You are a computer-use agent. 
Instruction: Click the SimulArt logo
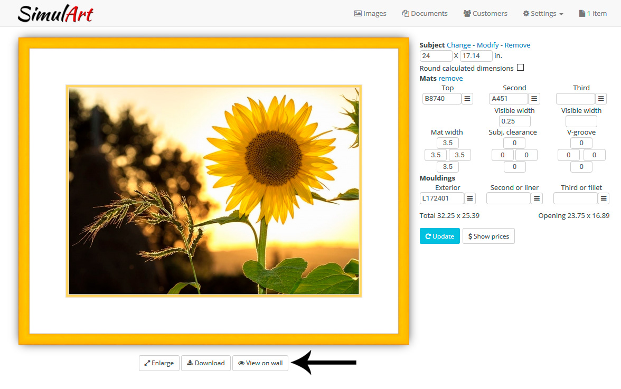55,14
